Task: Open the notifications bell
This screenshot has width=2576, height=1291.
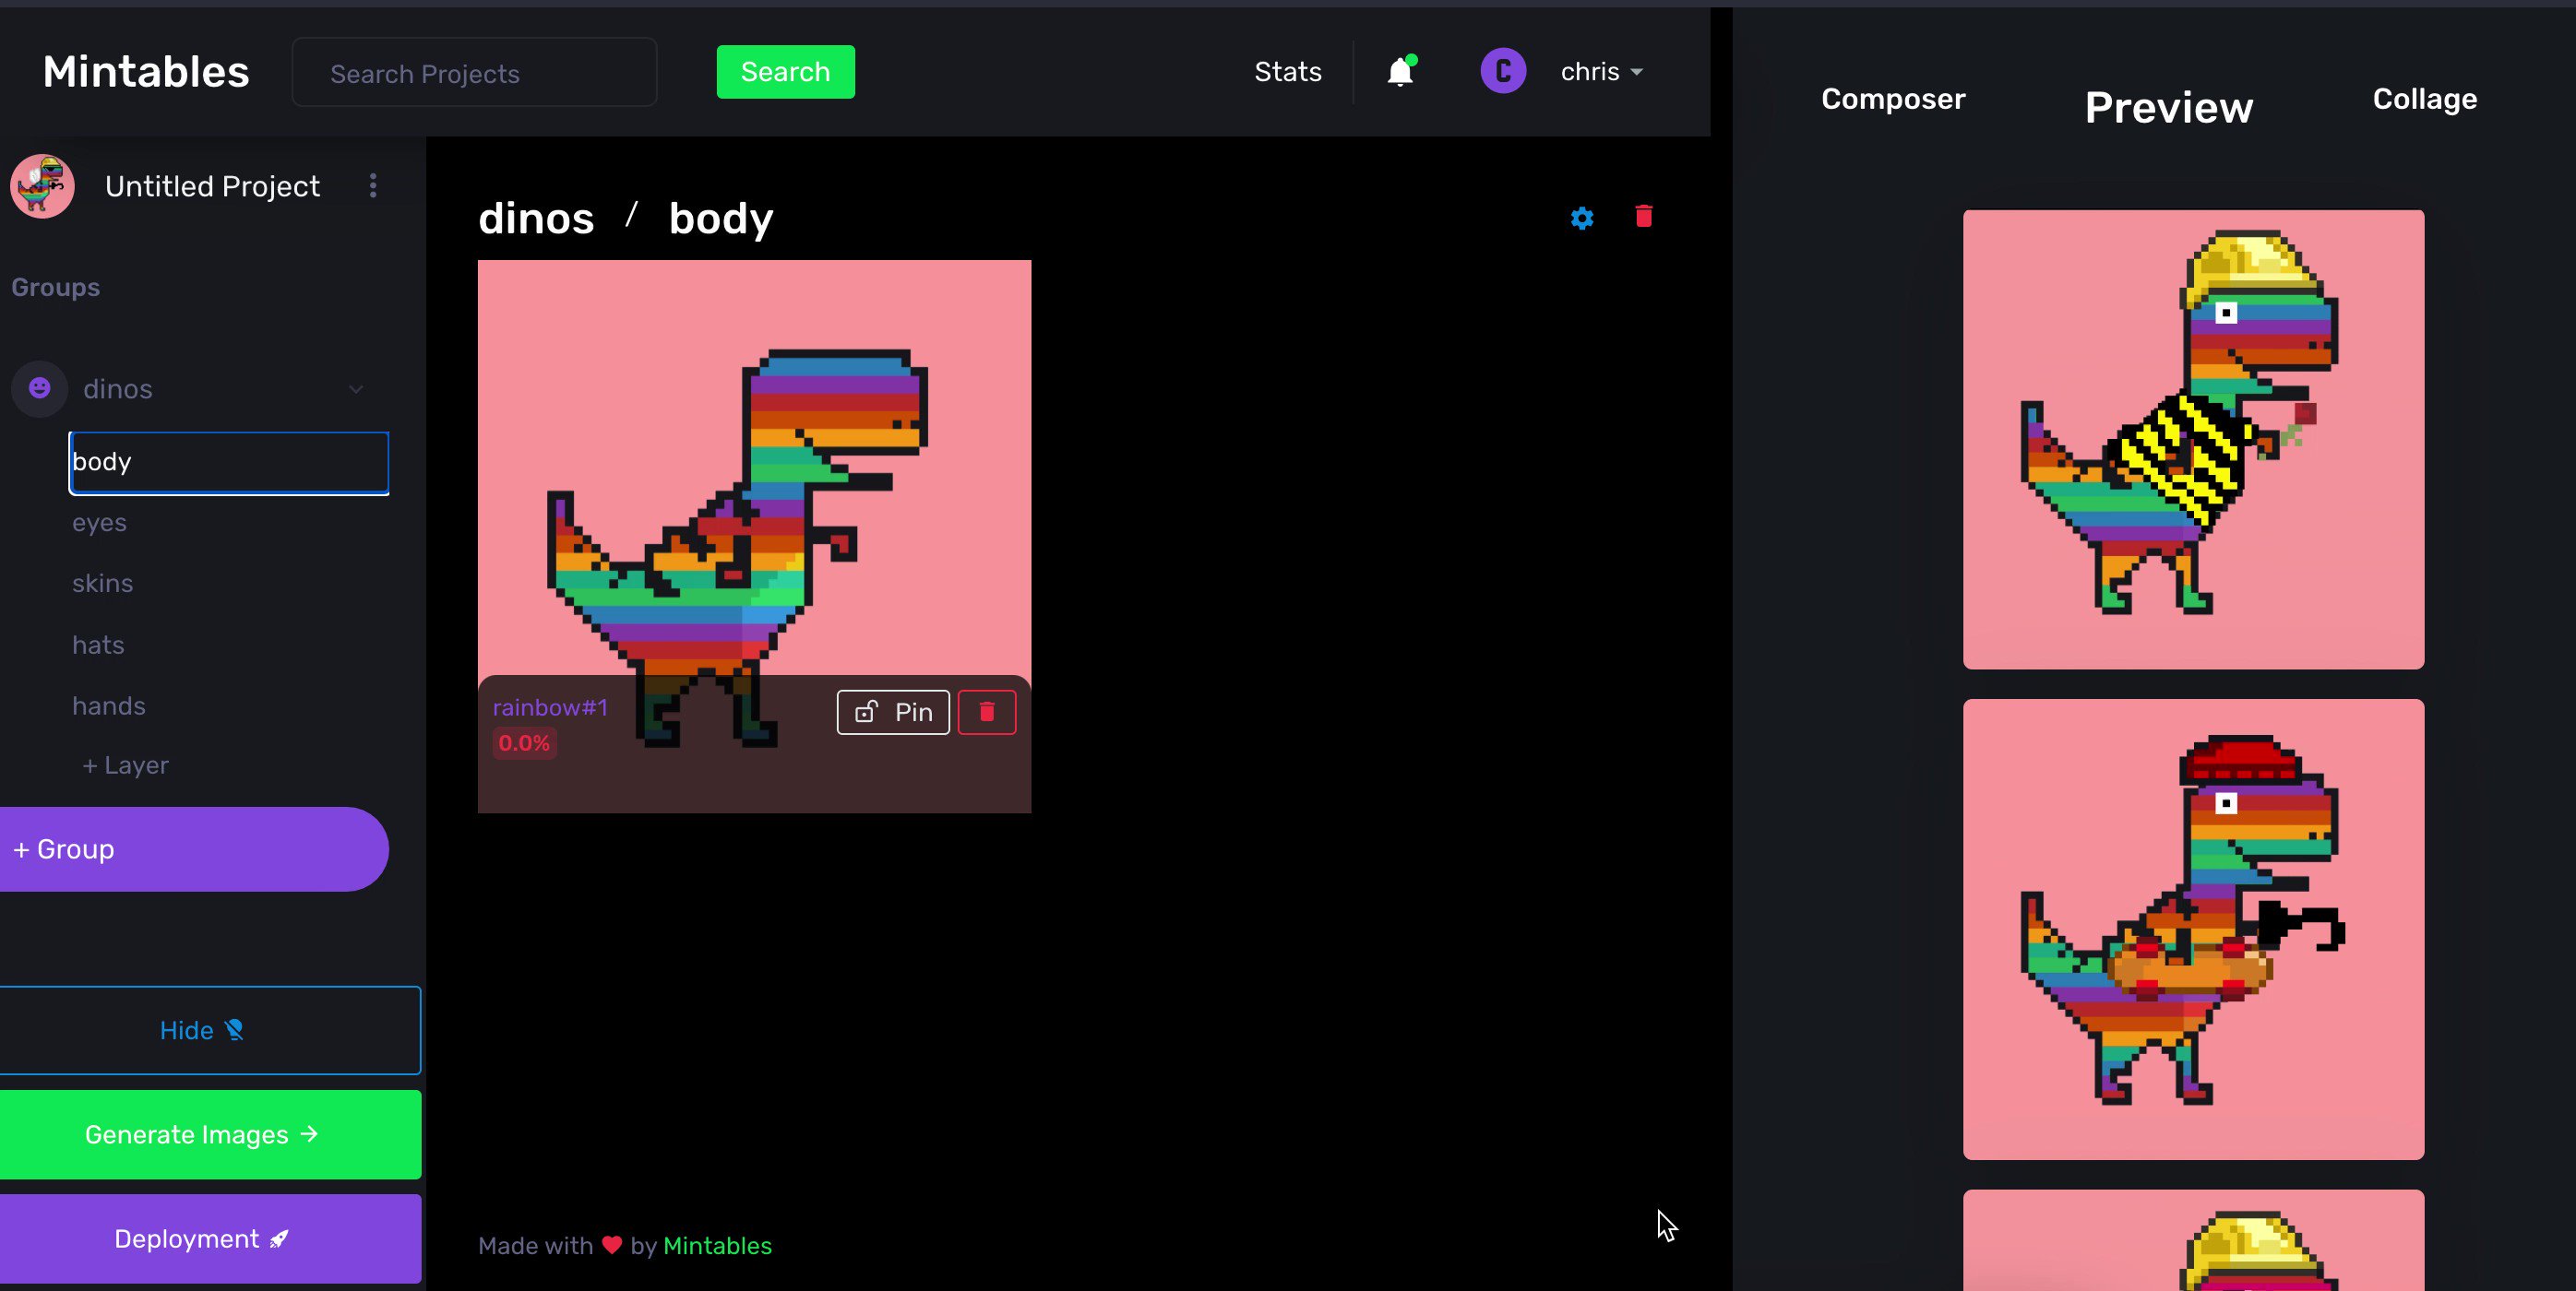Action: point(1400,72)
